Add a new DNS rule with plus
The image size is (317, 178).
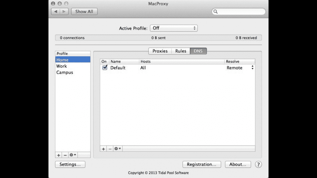pyautogui.click(x=103, y=149)
